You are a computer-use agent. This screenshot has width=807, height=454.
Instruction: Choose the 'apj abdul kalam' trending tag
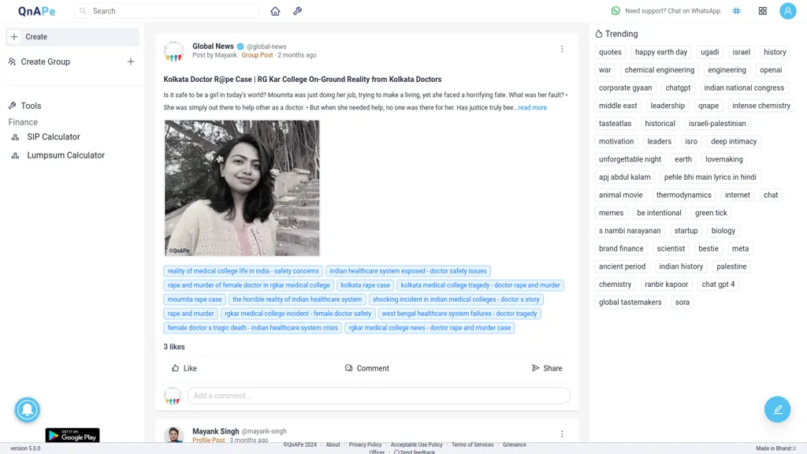pyautogui.click(x=624, y=177)
